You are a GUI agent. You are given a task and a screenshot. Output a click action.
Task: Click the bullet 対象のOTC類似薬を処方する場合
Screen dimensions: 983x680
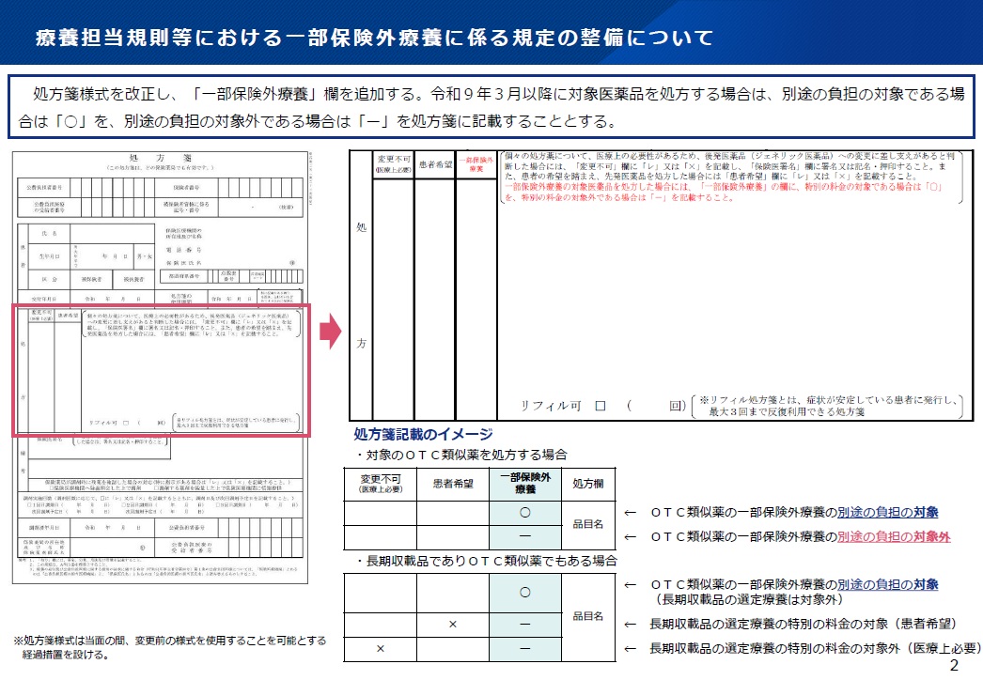point(460,455)
